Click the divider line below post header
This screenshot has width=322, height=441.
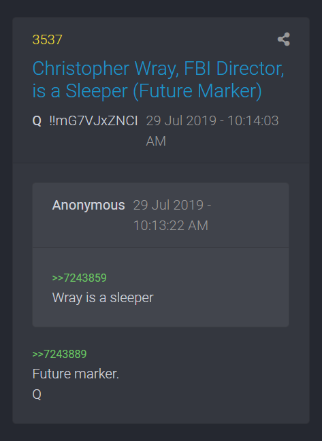pos(161,163)
